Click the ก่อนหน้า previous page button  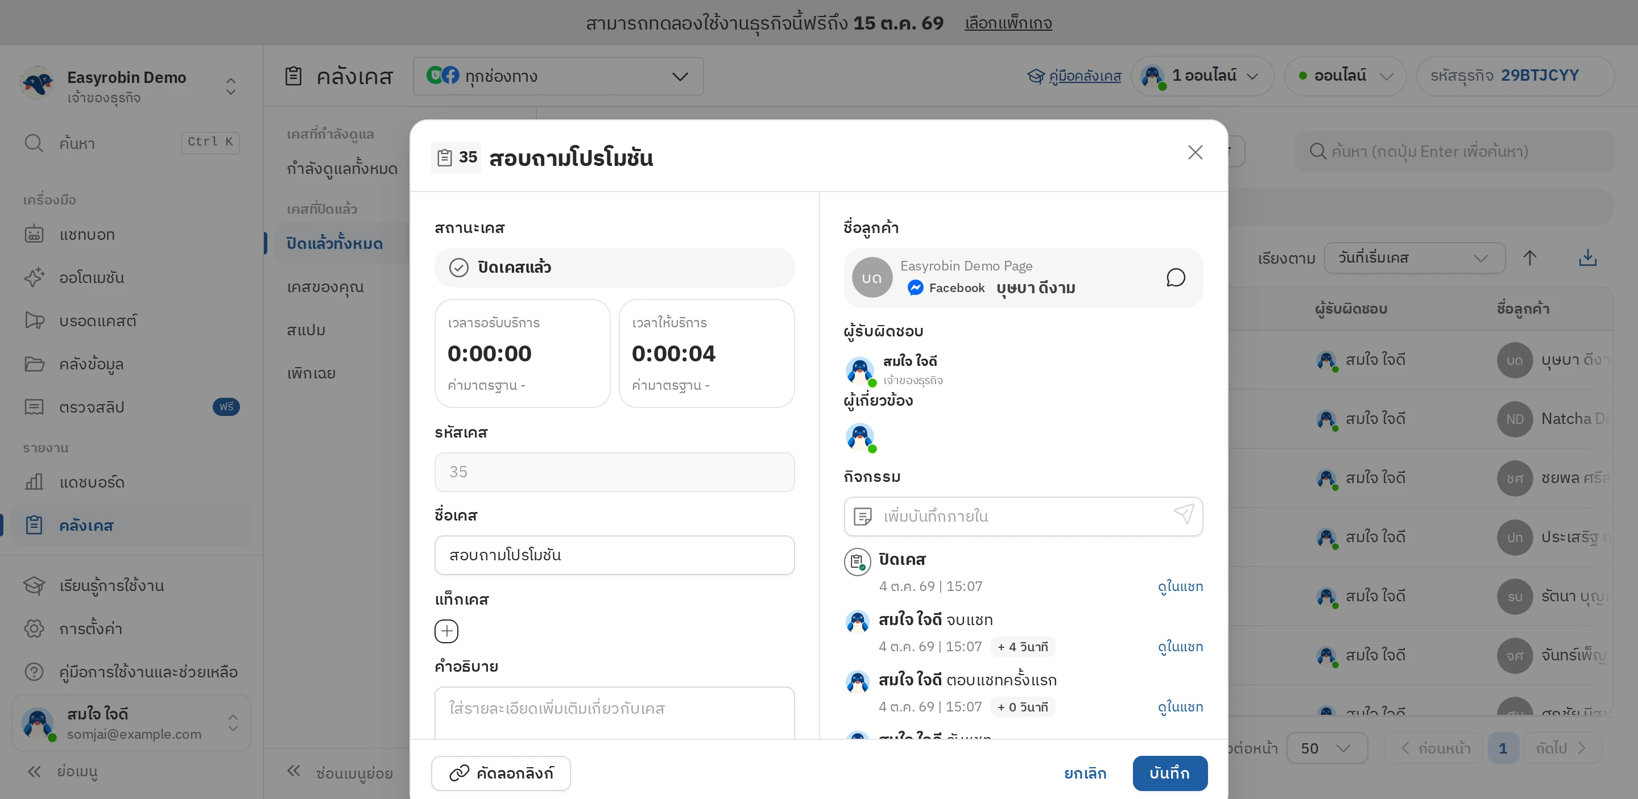click(1434, 747)
